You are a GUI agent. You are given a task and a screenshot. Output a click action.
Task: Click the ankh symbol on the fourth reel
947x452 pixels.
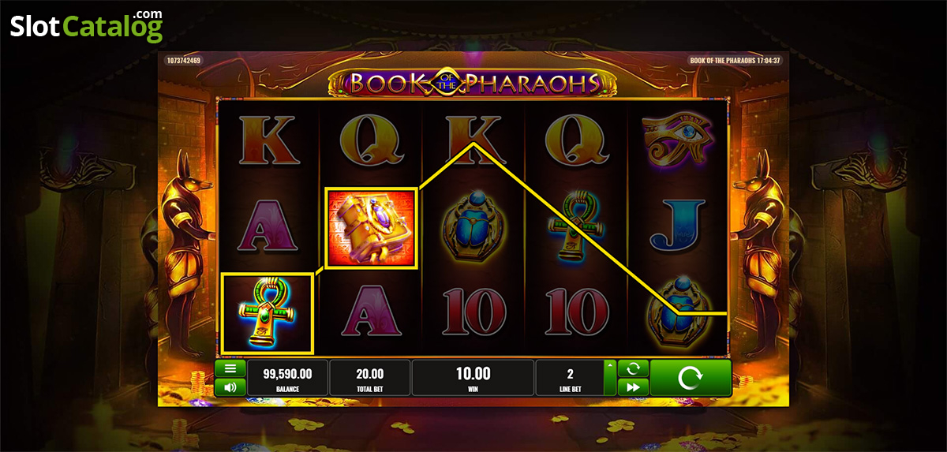575,228
